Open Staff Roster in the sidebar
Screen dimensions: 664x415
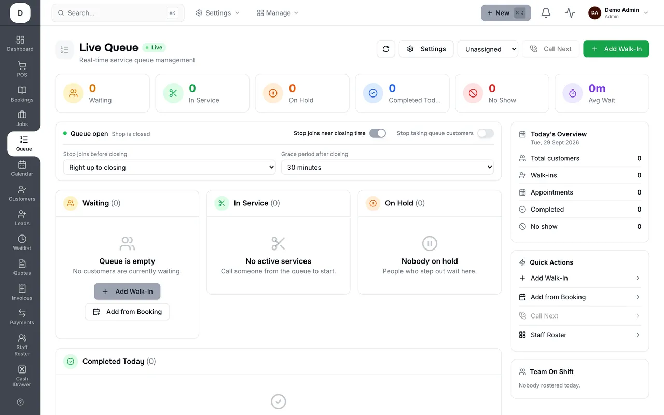(x=22, y=345)
